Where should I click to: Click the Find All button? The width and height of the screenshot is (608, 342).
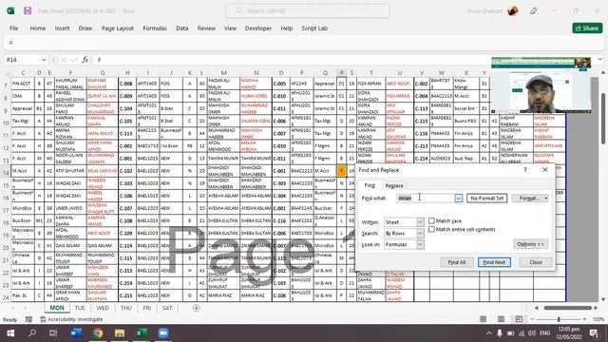click(x=456, y=262)
